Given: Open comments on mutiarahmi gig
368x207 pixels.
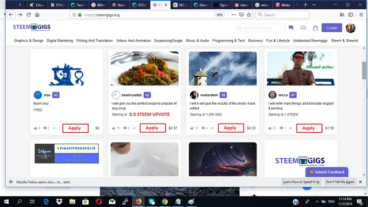Looking at the screenshot, I should tap(203, 128).
